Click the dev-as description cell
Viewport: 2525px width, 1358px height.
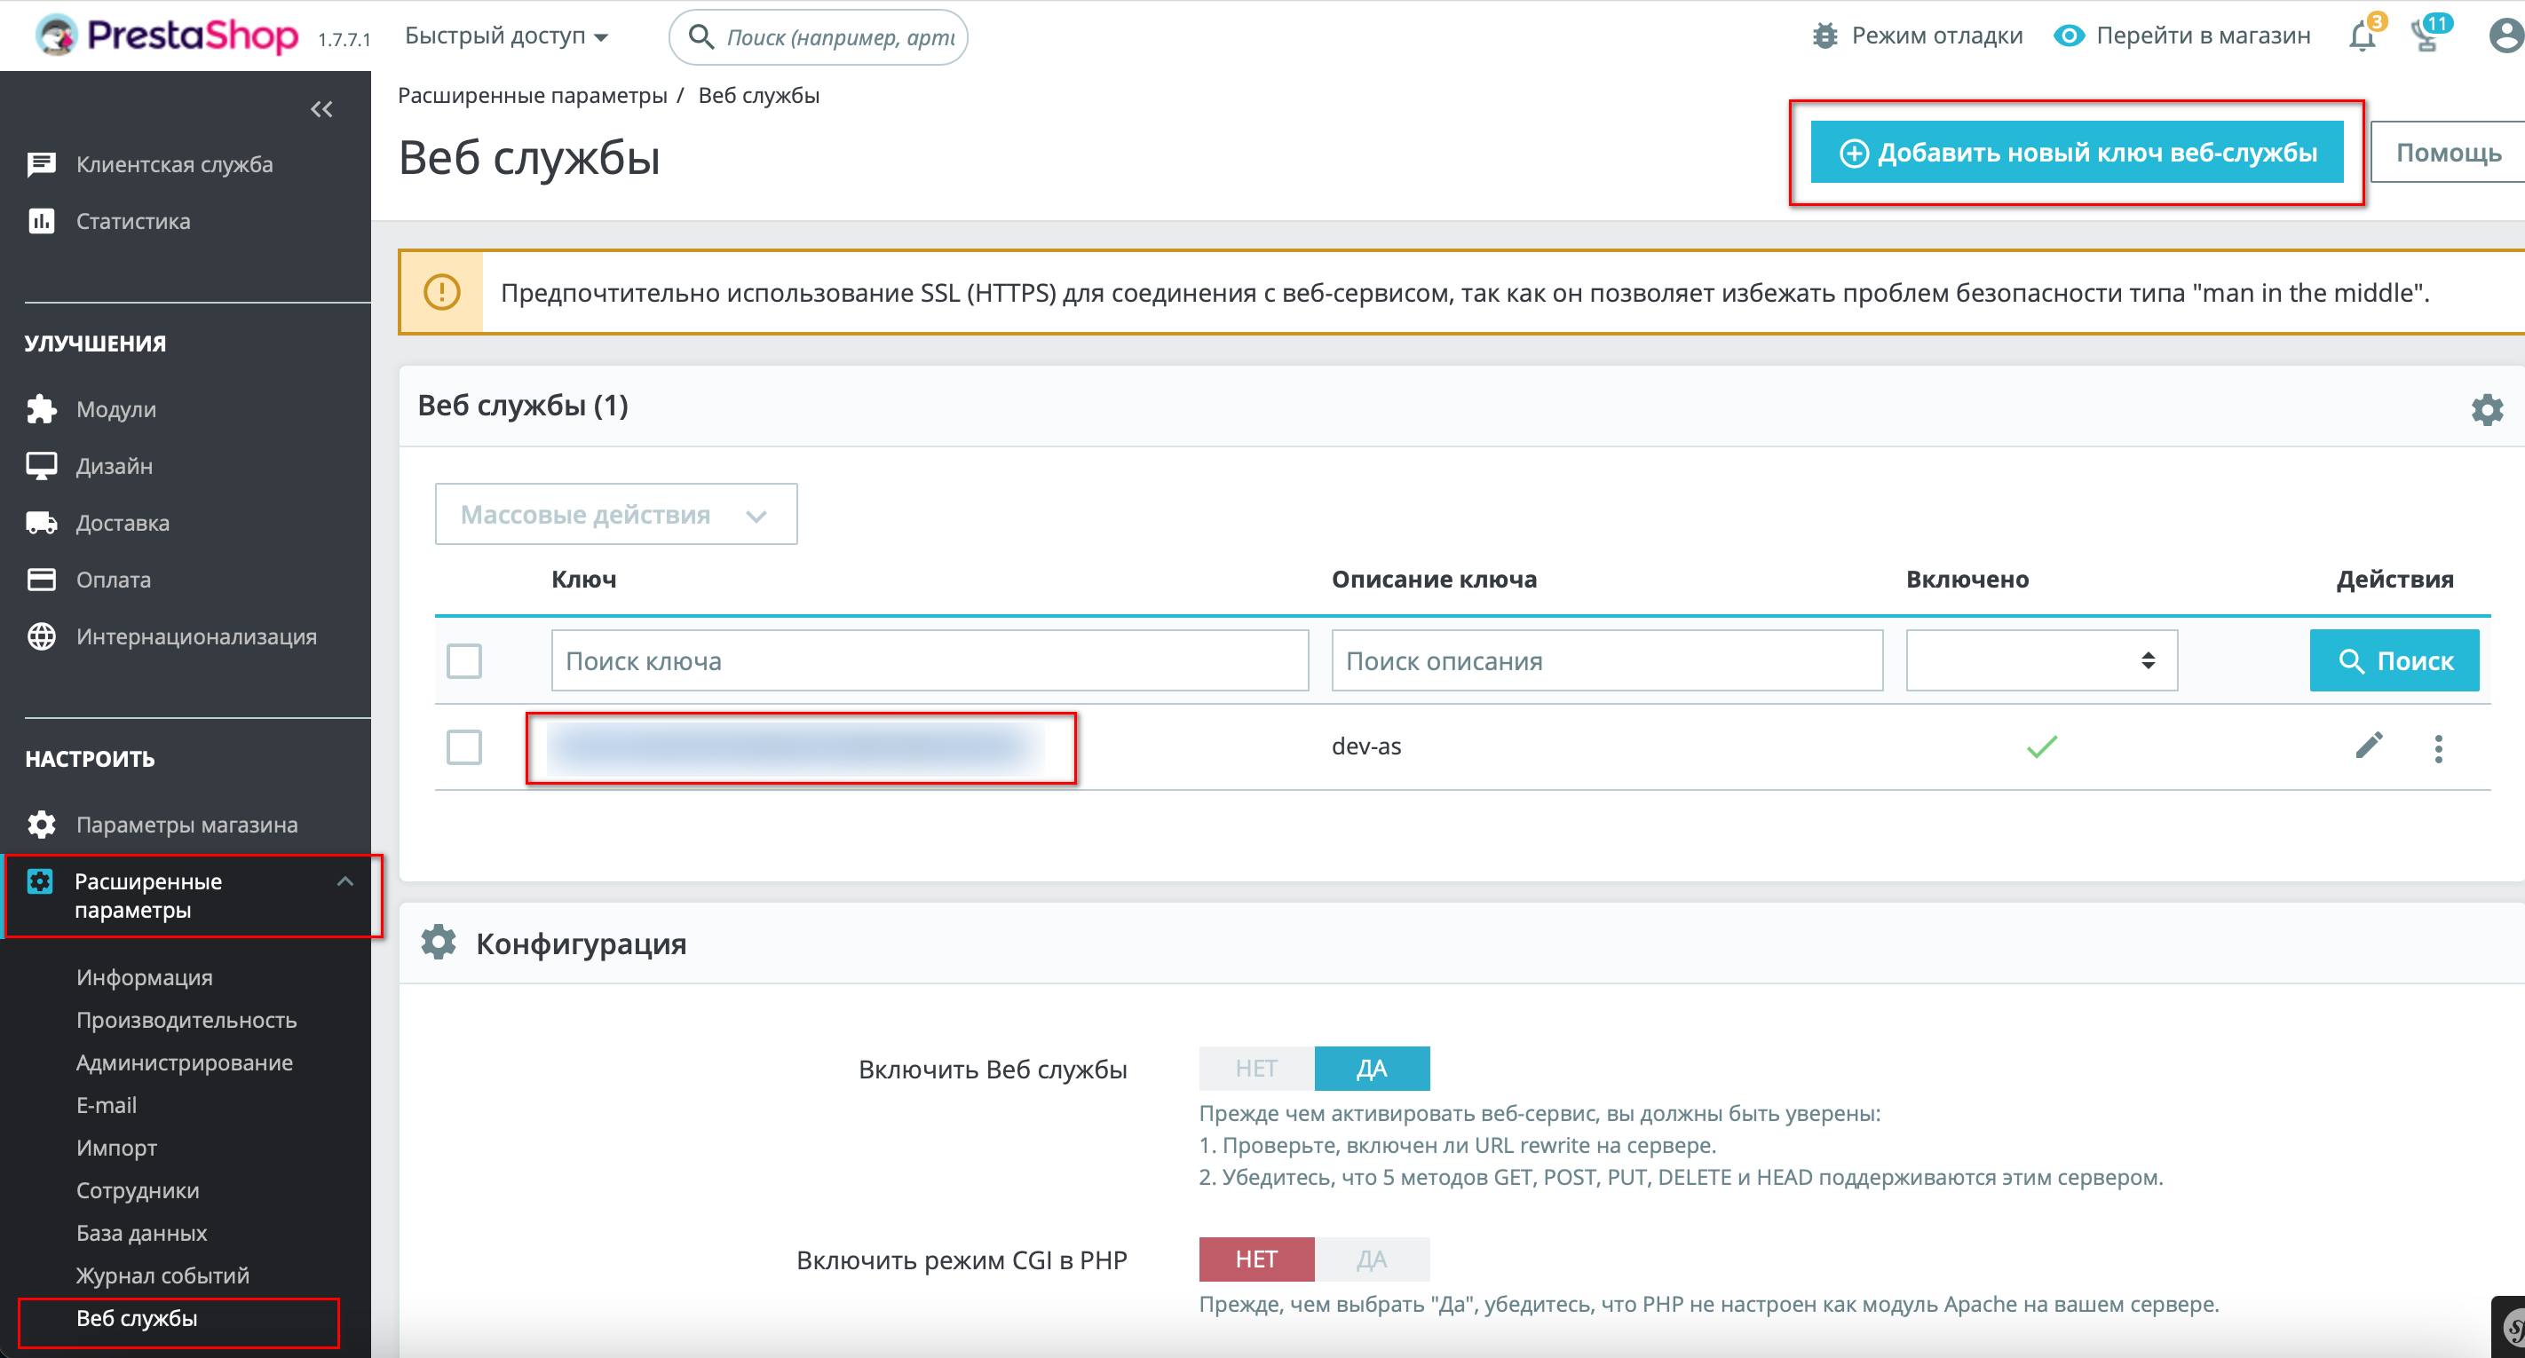point(1365,746)
